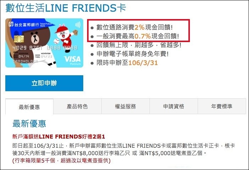Show the 年費標準 tab
The image size is (249, 170).
(222, 106)
